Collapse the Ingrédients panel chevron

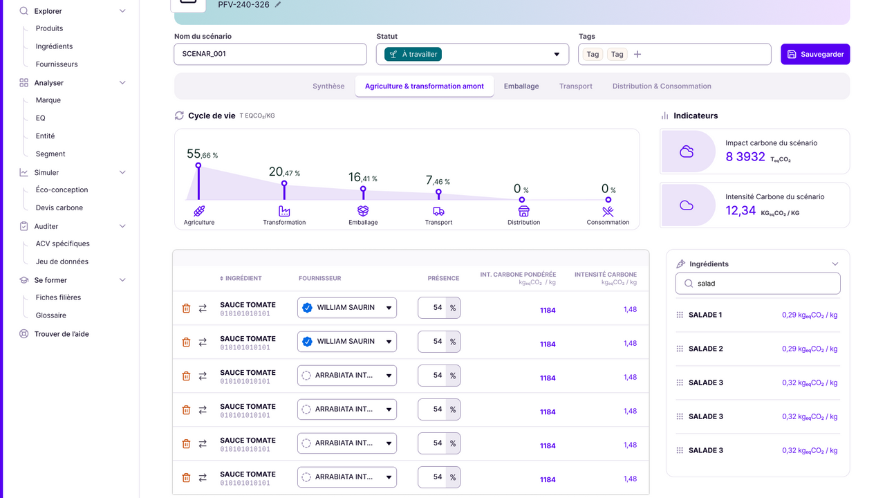click(x=835, y=264)
